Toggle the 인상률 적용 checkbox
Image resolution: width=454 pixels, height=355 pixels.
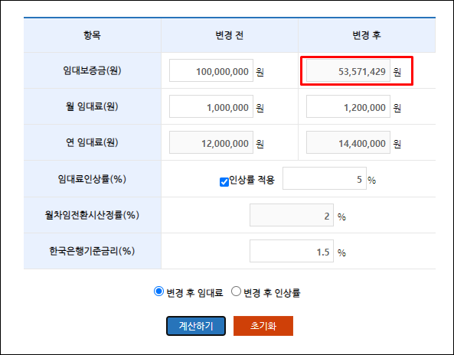point(224,181)
